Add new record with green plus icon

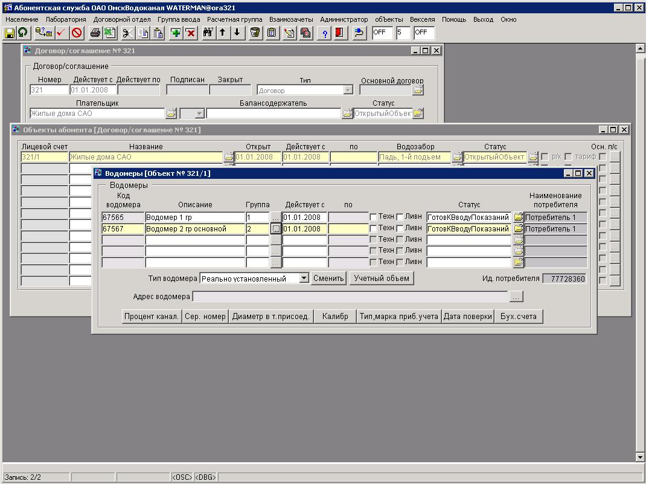pos(176,33)
